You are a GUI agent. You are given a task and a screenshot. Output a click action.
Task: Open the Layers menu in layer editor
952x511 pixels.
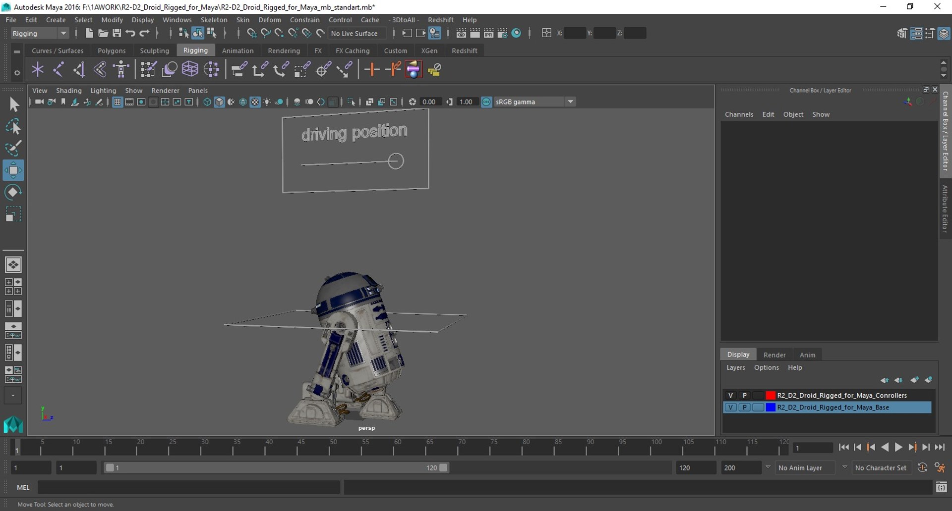[735, 367]
